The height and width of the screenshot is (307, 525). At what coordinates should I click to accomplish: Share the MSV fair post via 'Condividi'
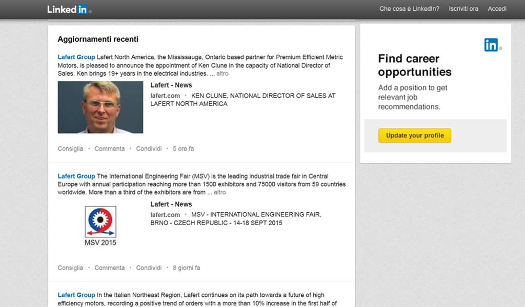coord(149,268)
